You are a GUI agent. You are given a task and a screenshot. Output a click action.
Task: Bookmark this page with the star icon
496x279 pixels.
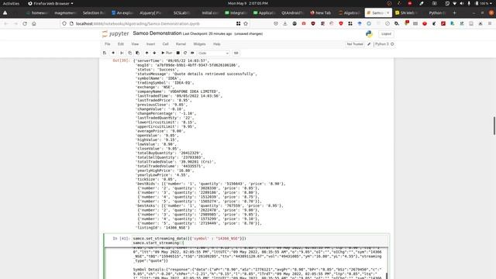click(x=246, y=24)
